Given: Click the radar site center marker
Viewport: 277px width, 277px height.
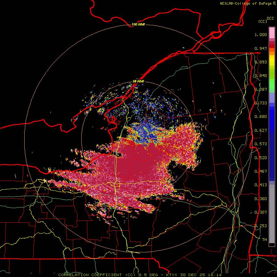Looking at the screenshot, I should point(138,138).
